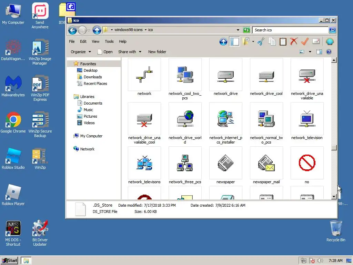Click the green Refresh button
The image size is (353, 265).
(x=246, y=30)
